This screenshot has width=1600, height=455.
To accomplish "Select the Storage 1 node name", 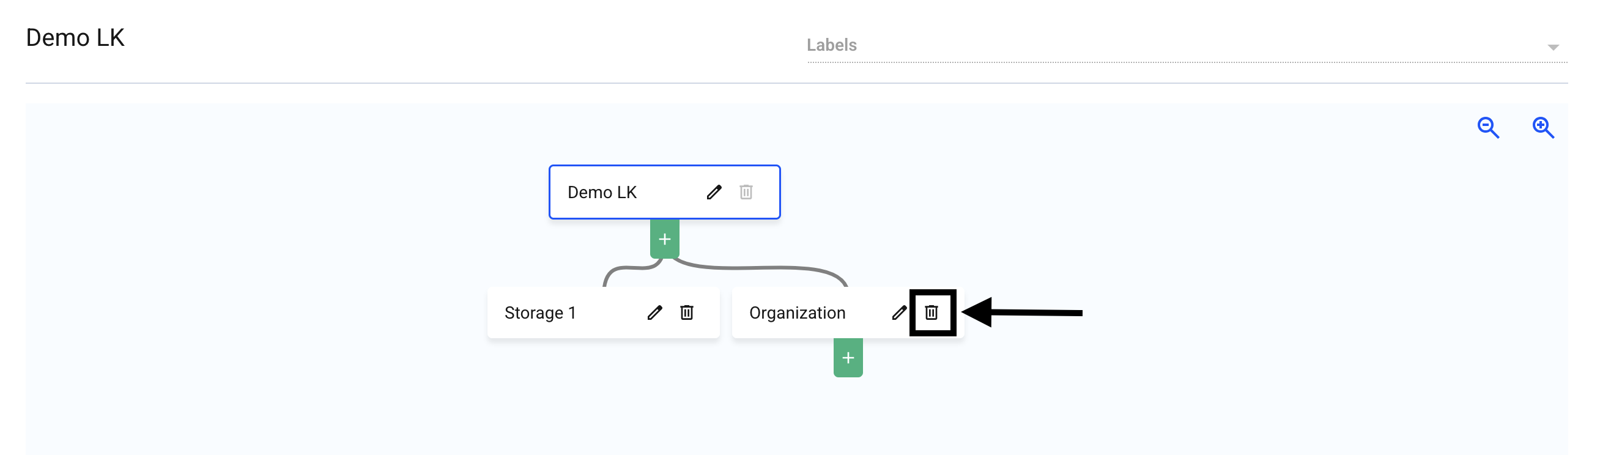I will pos(539,313).
